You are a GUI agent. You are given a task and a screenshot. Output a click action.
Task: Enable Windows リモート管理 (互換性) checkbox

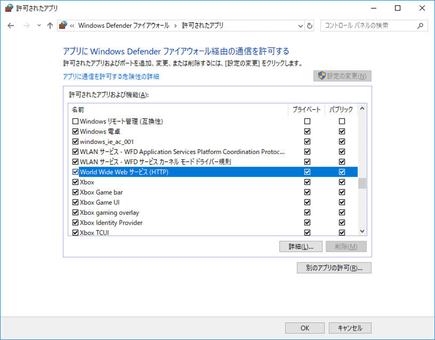[75, 121]
